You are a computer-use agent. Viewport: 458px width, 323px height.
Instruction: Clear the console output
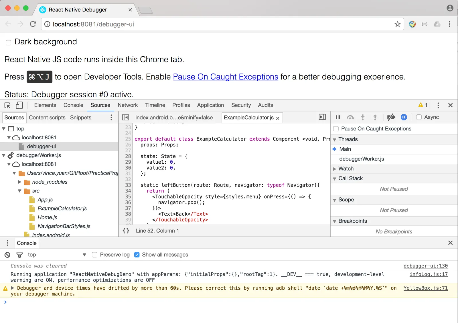coord(7,255)
